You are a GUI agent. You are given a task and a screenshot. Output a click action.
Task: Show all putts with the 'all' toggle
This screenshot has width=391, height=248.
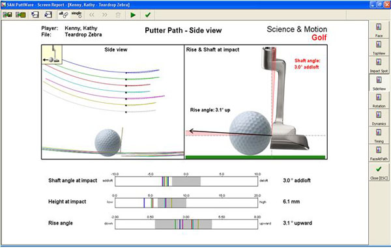pyautogui.click(x=63, y=15)
